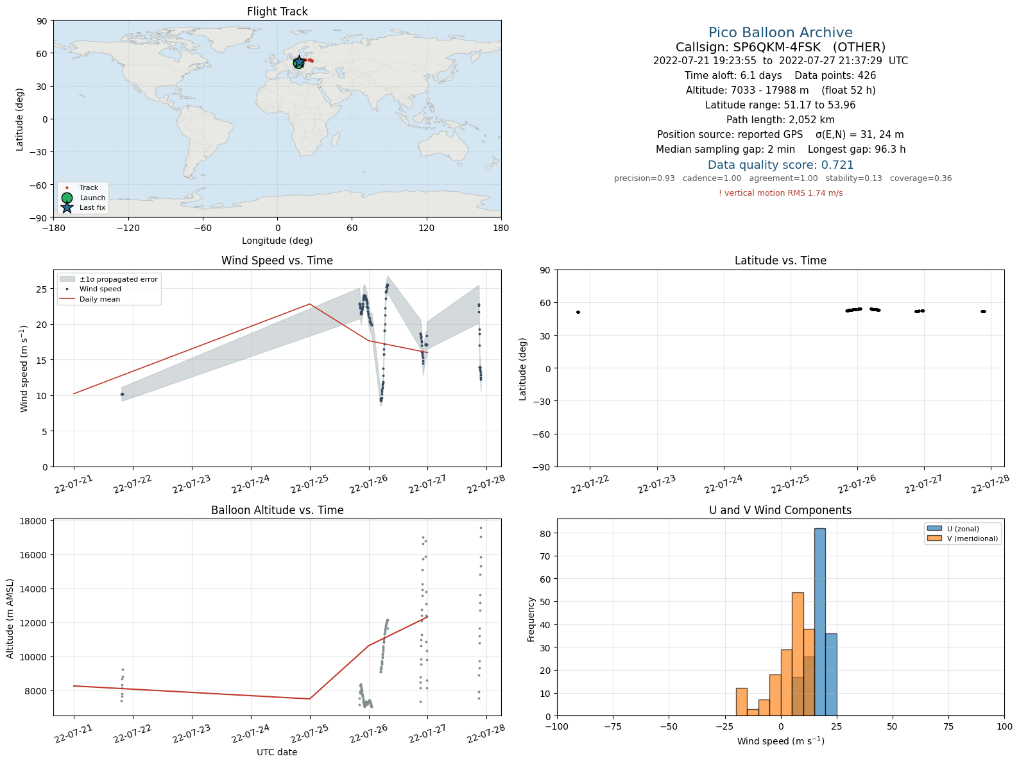
Task: Click the "Position source: reported GPS" line
Action: pos(780,135)
